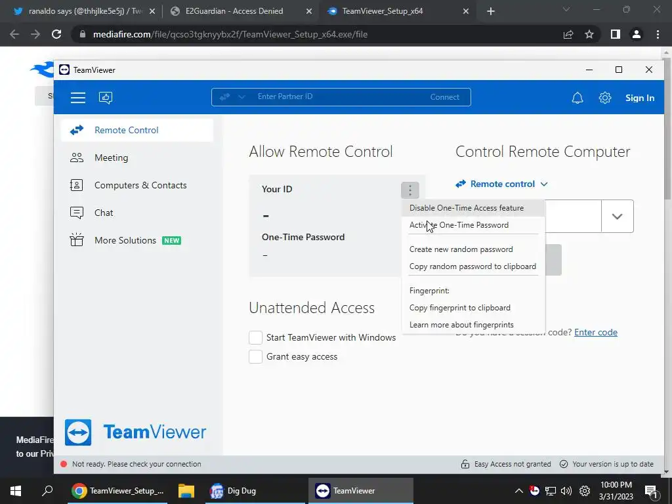Image resolution: width=672 pixels, height=504 pixels.
Task: Click the Computers & Contacts icon
Action: 77,185
